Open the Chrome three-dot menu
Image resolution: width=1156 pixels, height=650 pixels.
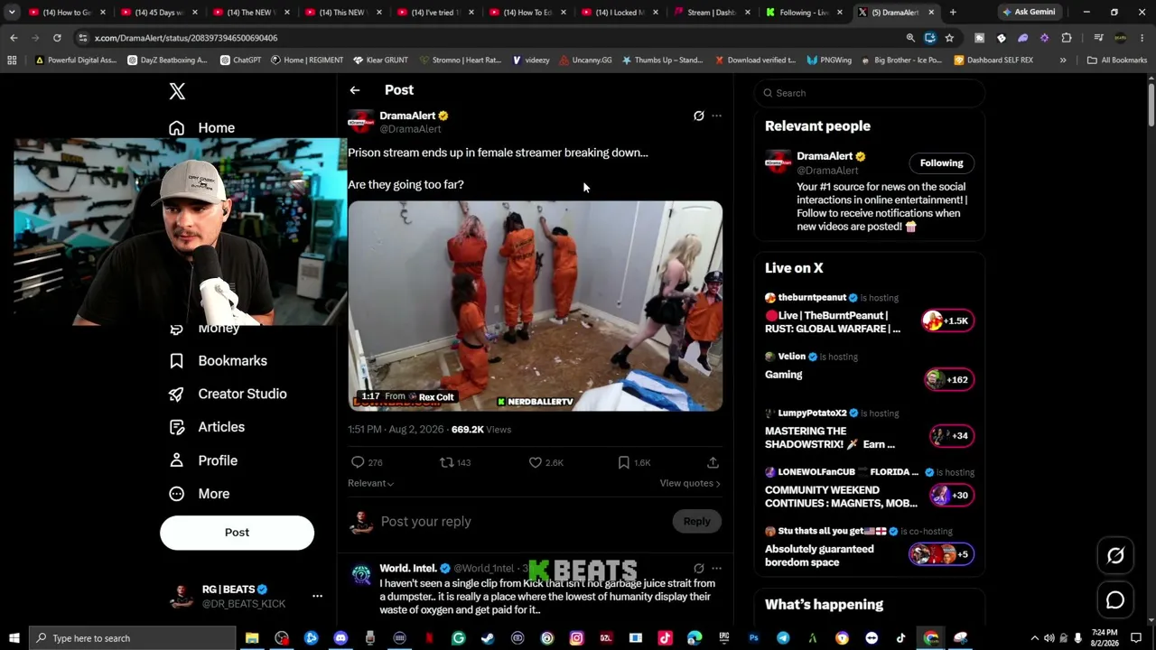click(1142, 38)
